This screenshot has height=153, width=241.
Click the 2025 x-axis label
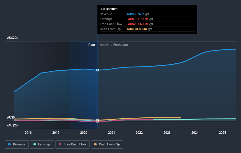[223, 133]
